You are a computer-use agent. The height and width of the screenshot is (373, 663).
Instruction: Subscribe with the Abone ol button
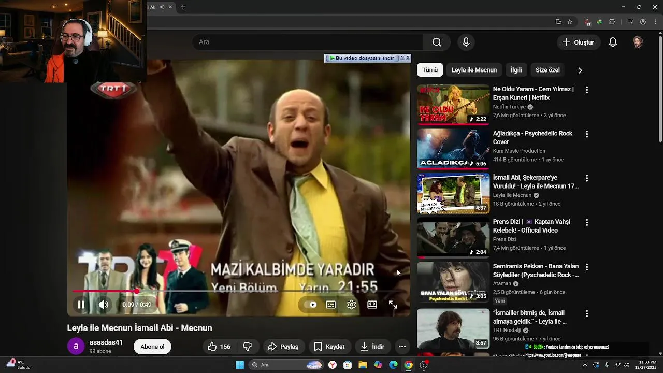152,347
